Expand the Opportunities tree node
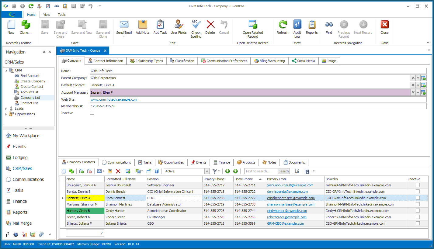This screenshot has width=434, height=249. click(6, 114)
